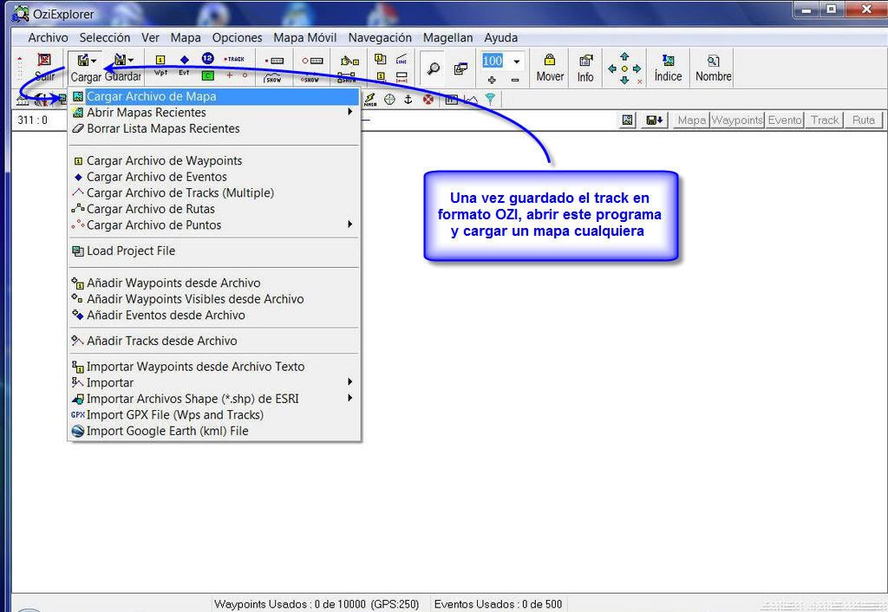Click the magnifying glass zoom icon

coord(434,68)
